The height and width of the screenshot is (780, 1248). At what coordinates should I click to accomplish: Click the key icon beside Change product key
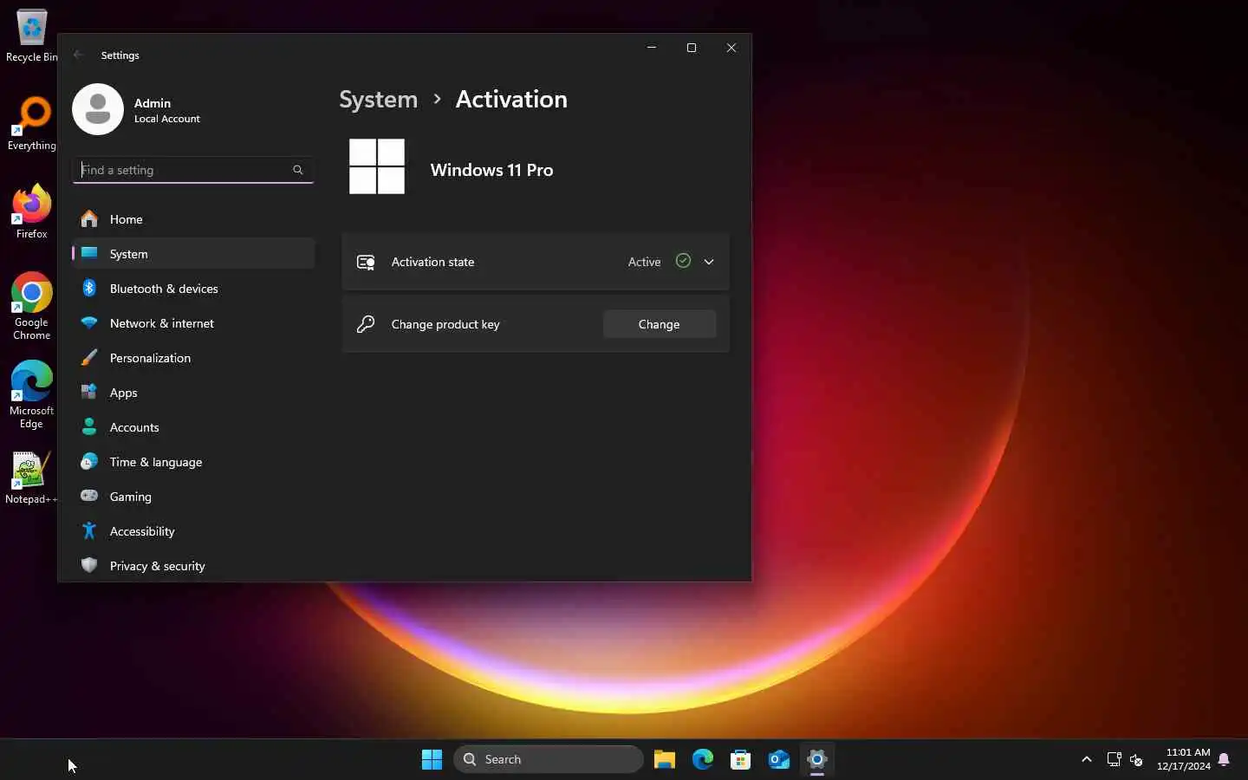pyautogui.click(x=366, y=324)
